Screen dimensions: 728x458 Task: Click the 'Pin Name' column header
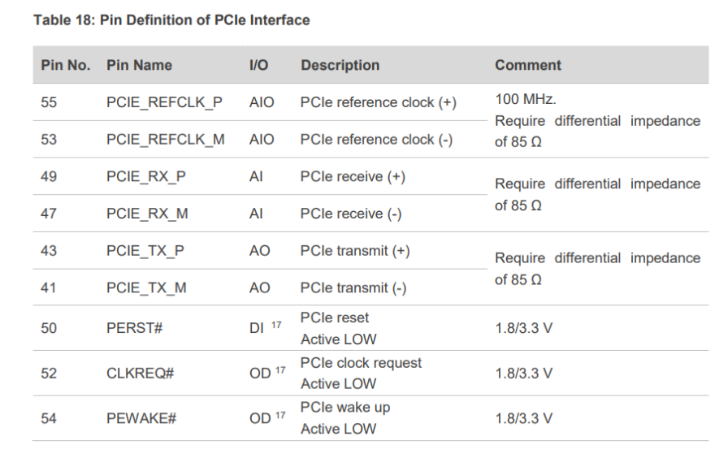click(x=139, y=65)
